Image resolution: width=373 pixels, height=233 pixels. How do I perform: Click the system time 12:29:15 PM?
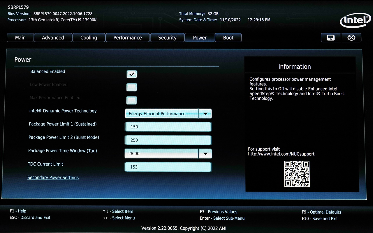[259, 20]
